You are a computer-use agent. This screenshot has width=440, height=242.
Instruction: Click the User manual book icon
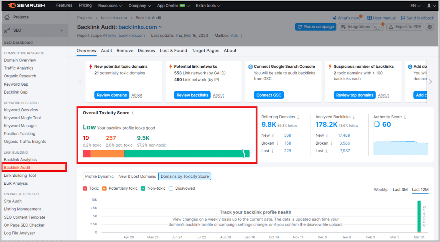point(370,18)
